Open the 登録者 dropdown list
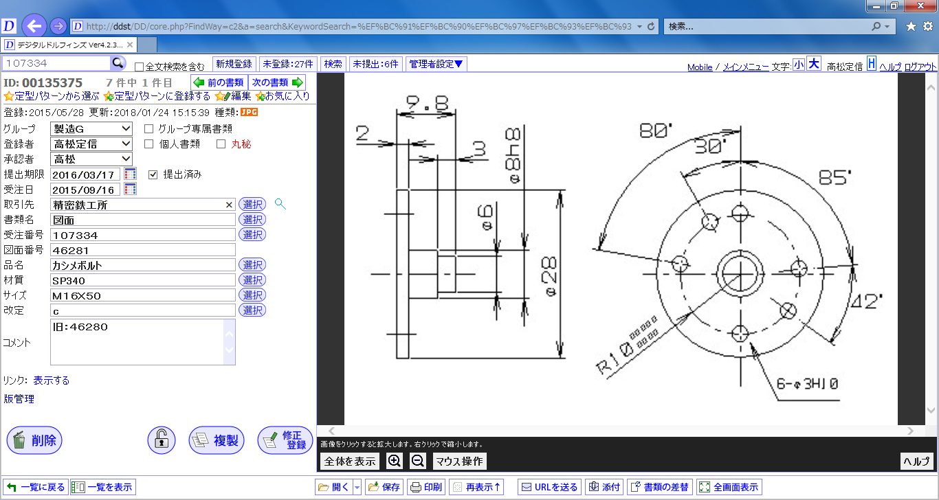The image size is (939, 500). (x=91, y=144)
